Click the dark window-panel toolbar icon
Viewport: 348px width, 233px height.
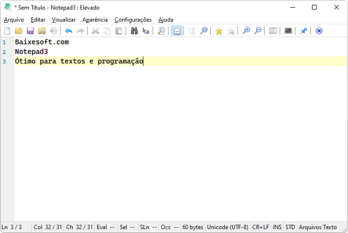tap(288, 31)
